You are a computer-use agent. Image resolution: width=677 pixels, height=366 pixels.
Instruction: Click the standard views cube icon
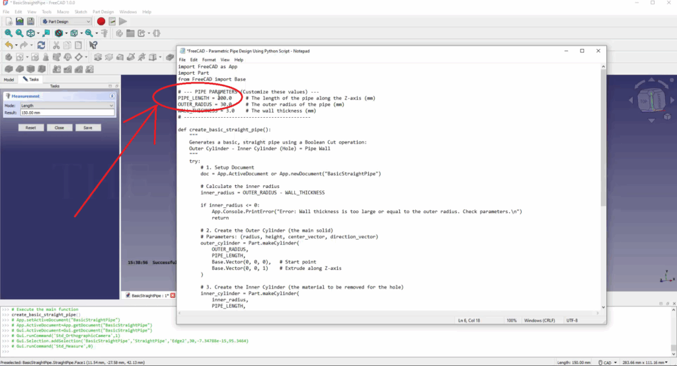point(30,33)
